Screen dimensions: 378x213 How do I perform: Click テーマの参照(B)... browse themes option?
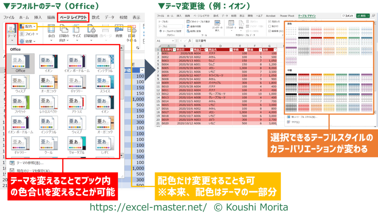tap(28, 163)
